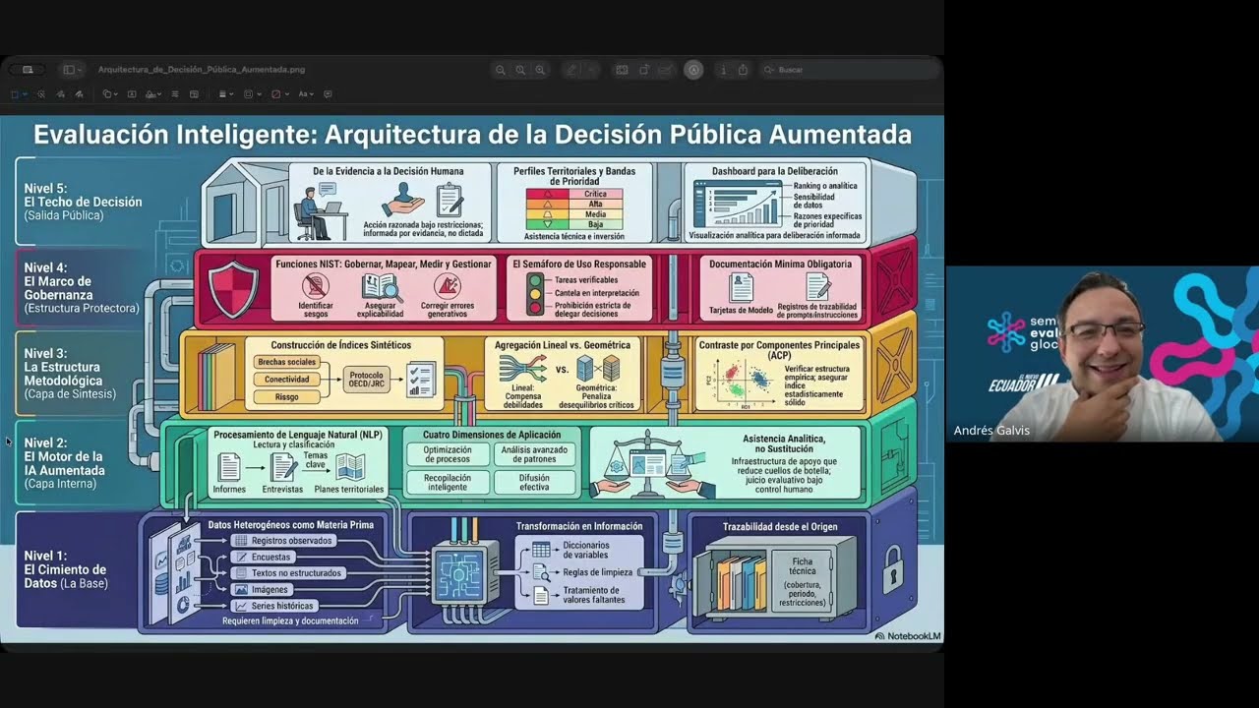Screen dimensions: 1259x708
Task: Click the window controls pill
Action: click(x=28, y=70)
